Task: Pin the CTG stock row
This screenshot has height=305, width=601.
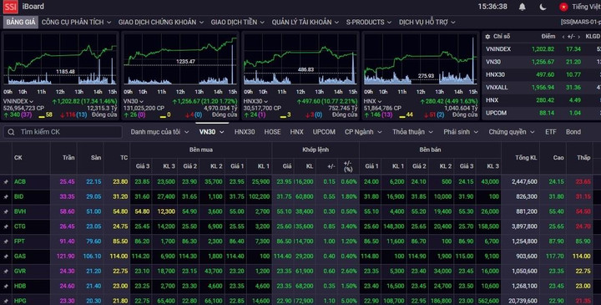Action: click(6, 226)
